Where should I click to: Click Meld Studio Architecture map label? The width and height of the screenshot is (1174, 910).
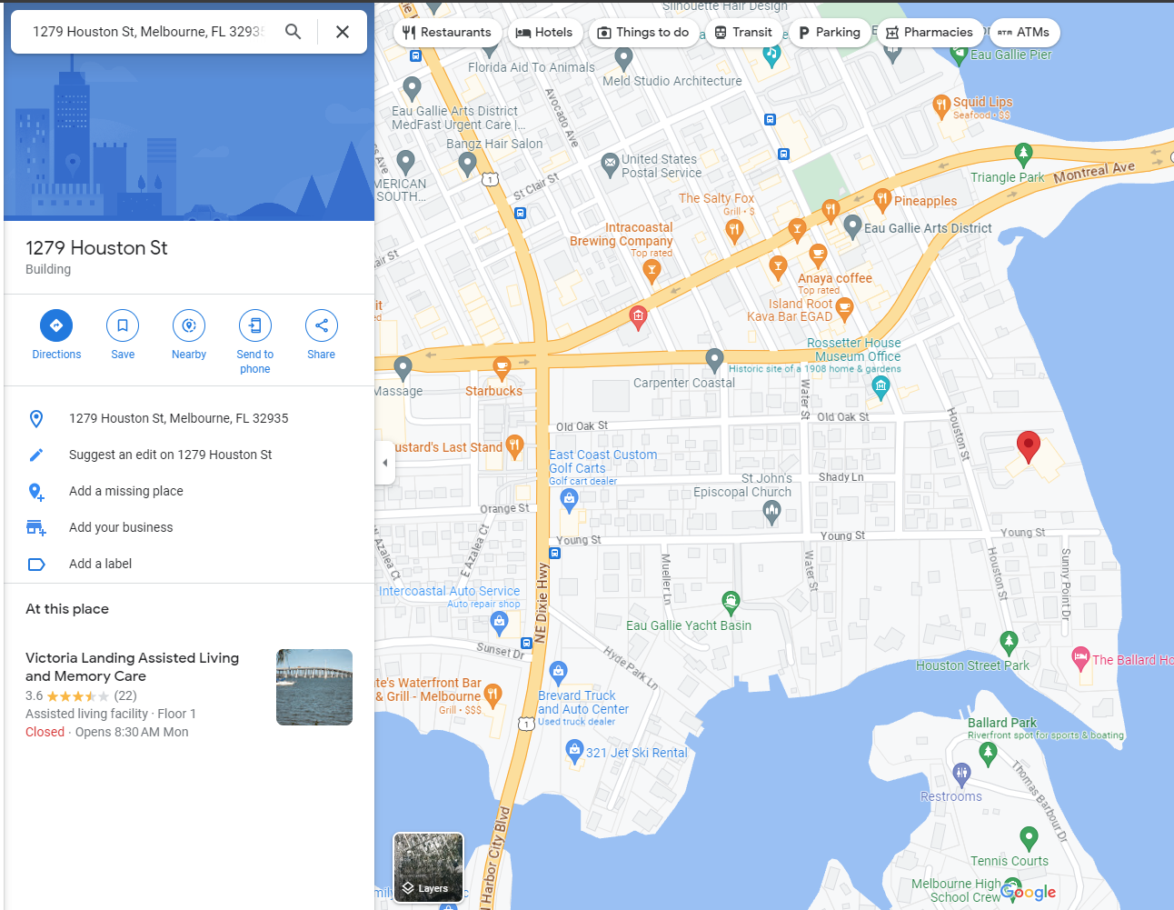pyautogui.click(x=672, y=81)
